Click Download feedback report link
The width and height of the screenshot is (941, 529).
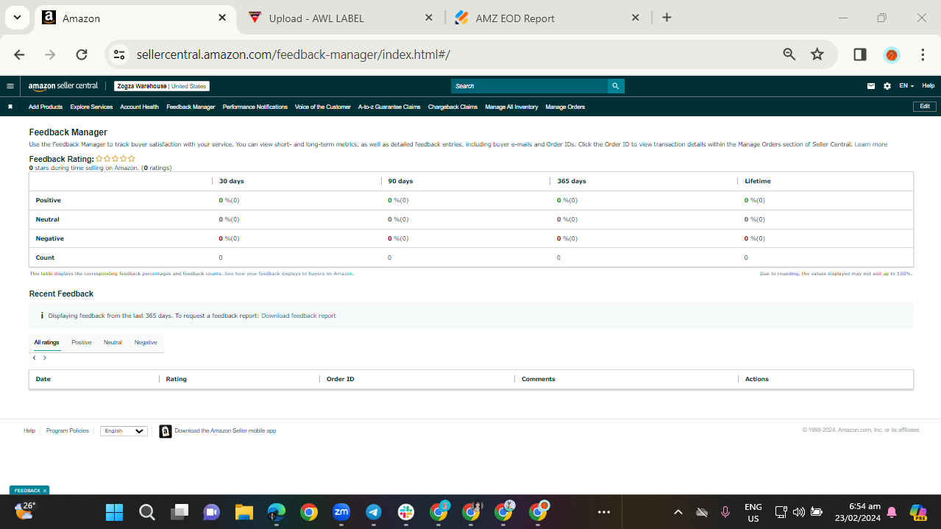pyautogui.click(x=299, y=316)
